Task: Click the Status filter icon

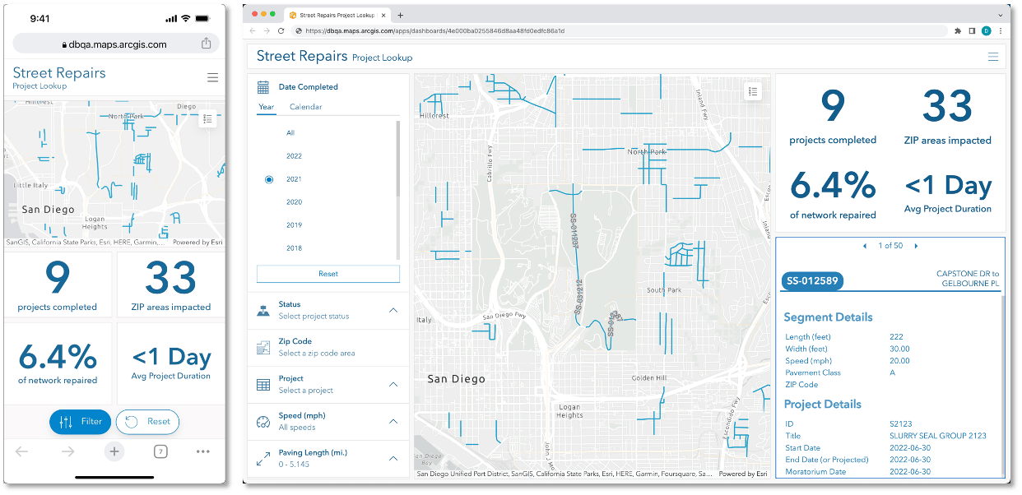Action: 265,308
